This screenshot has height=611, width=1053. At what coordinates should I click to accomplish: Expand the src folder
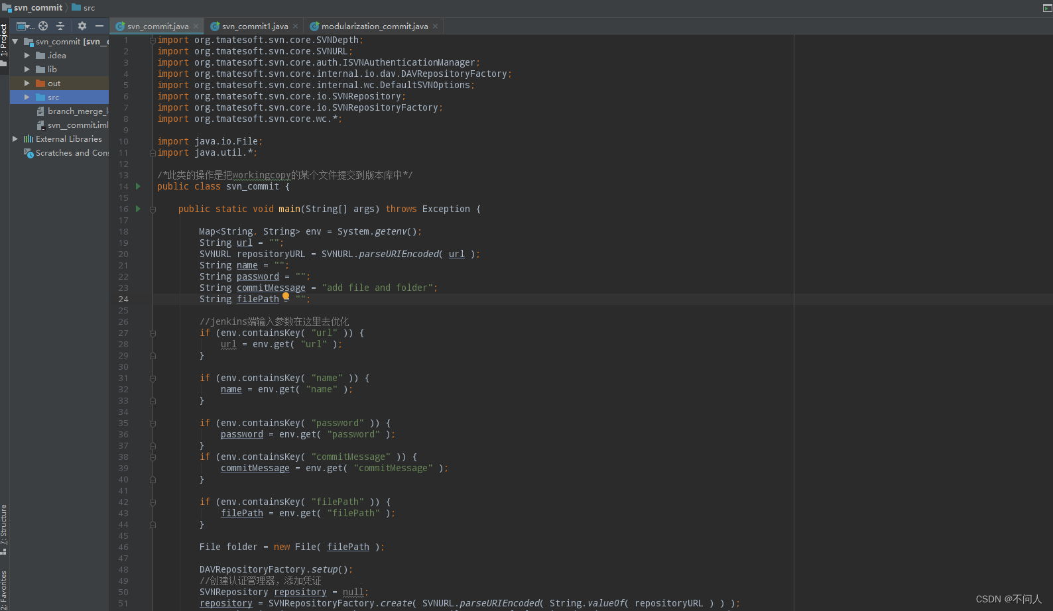coord(27,97)
